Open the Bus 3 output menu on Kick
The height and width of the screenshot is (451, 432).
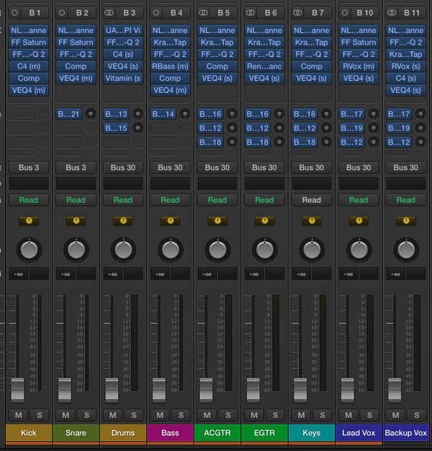click(29, 167)
